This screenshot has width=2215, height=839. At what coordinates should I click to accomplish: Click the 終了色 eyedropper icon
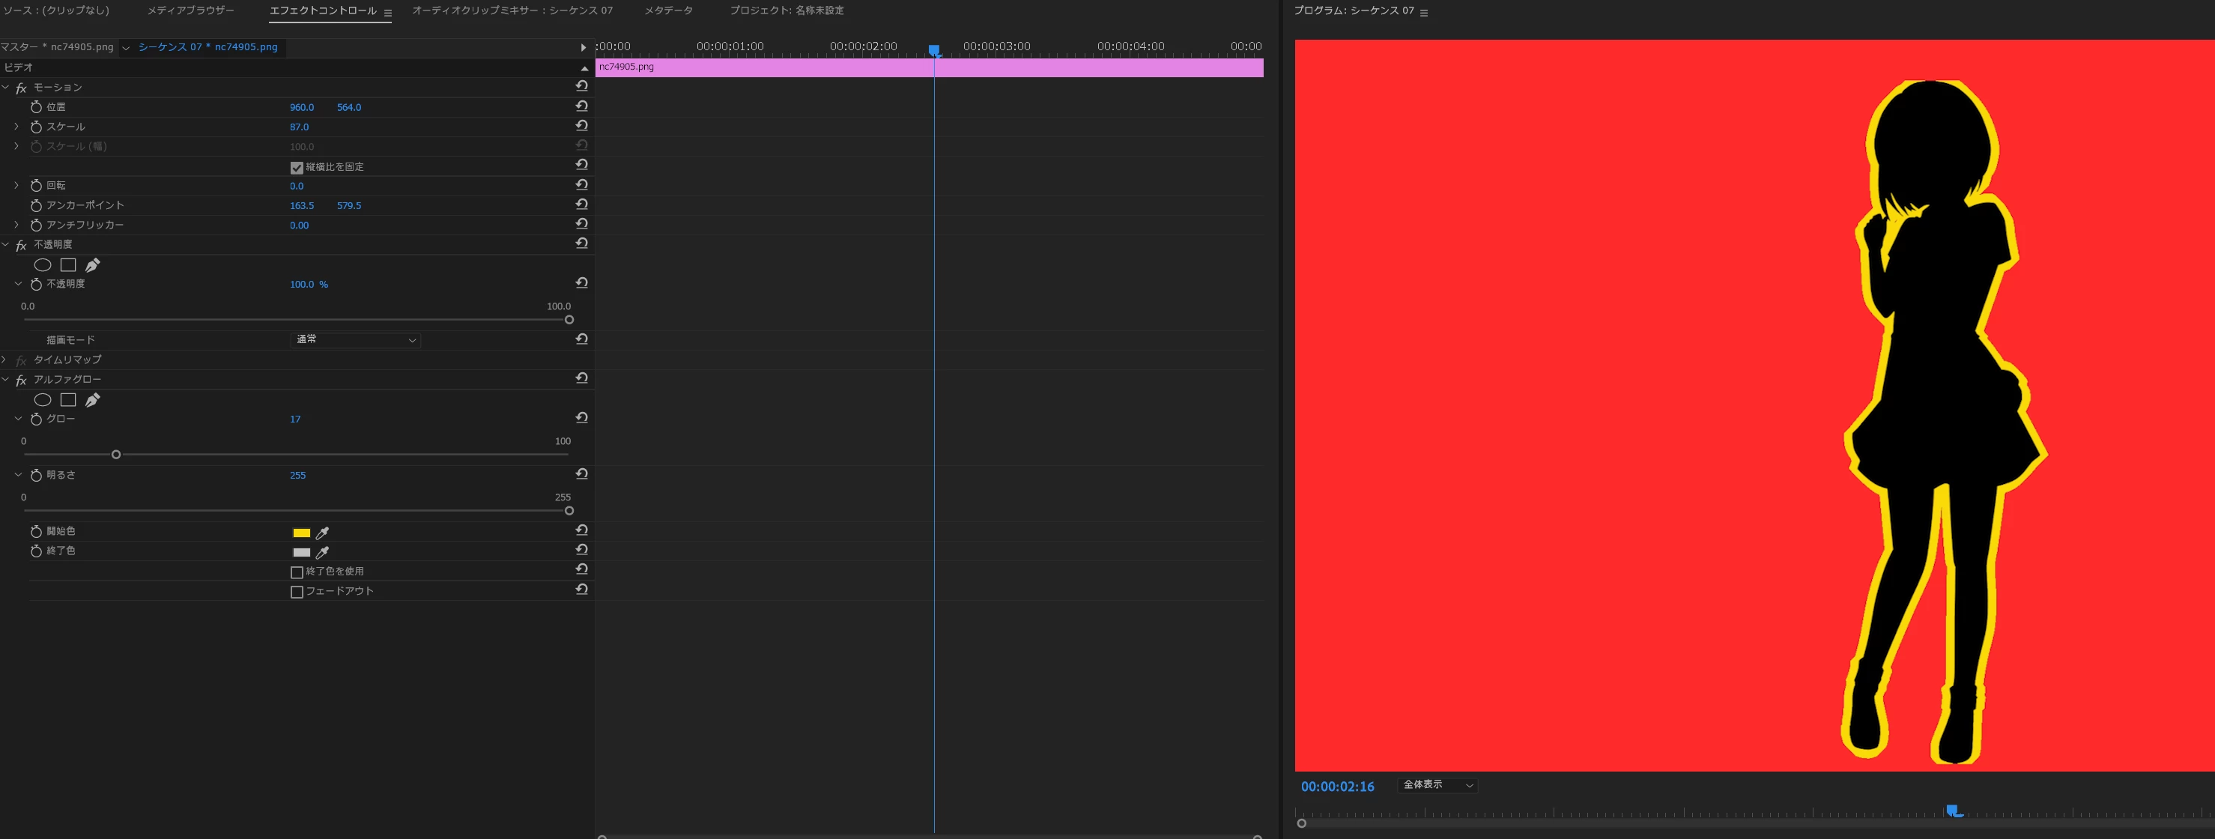click(x=322, y=553)
